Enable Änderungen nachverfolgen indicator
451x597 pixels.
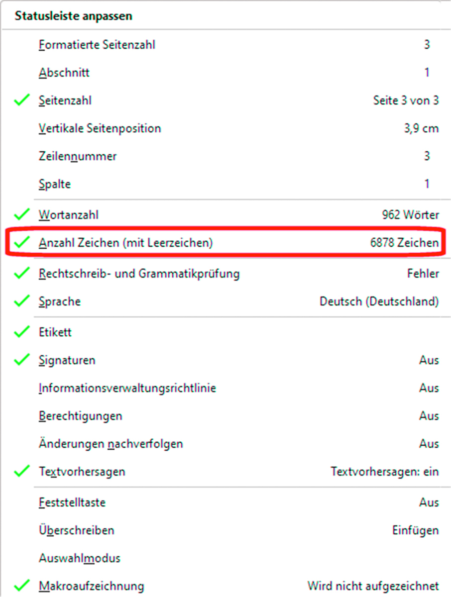point(111,443)
